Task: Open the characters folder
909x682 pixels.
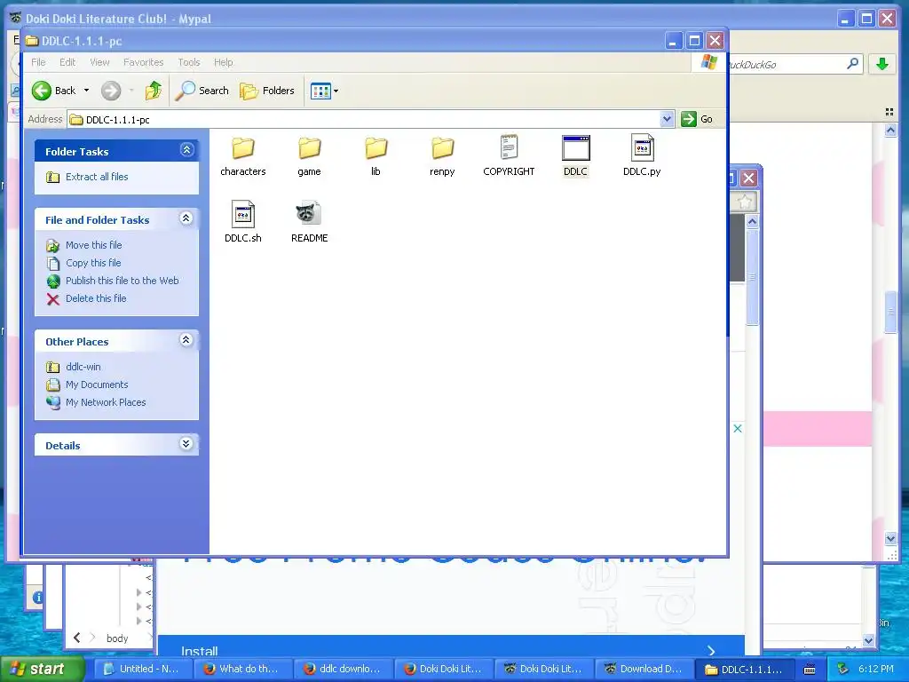Action: tap(243, 155)
